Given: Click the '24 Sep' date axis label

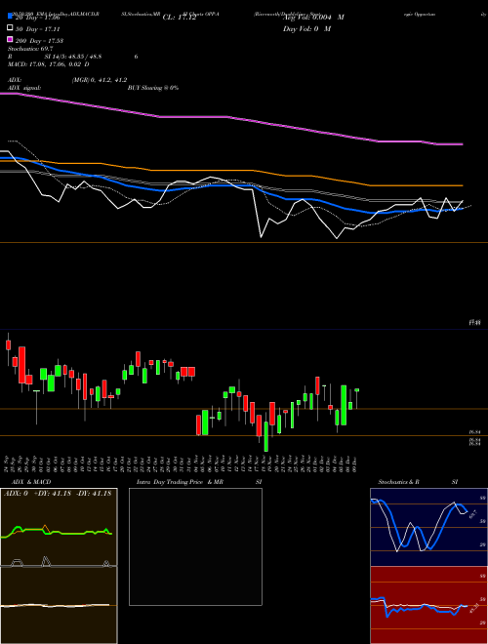Looking at the screenshot, I should pos(7,463).
